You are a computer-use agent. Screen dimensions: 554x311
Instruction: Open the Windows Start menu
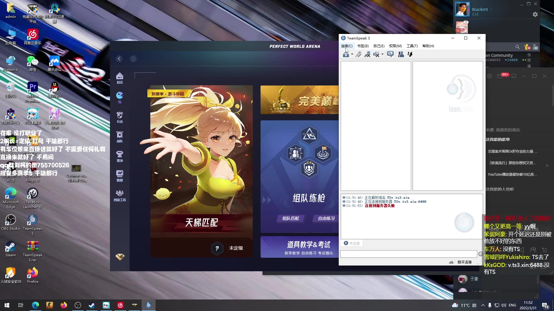coord(7,305)
